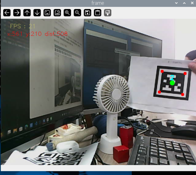Image resolution: width=196 pixels, height=175 pixels.
Task: Close the frame window
Action: click(192, 3)
